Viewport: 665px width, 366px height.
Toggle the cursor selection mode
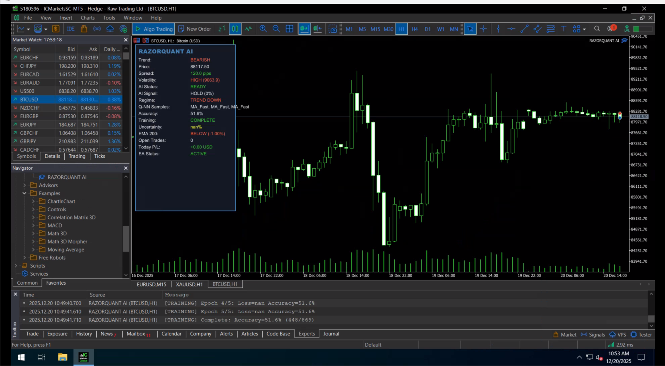[x=470, y=29]
